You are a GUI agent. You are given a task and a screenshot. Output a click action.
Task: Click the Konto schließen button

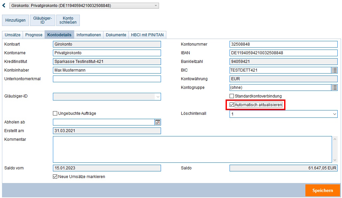68,20
